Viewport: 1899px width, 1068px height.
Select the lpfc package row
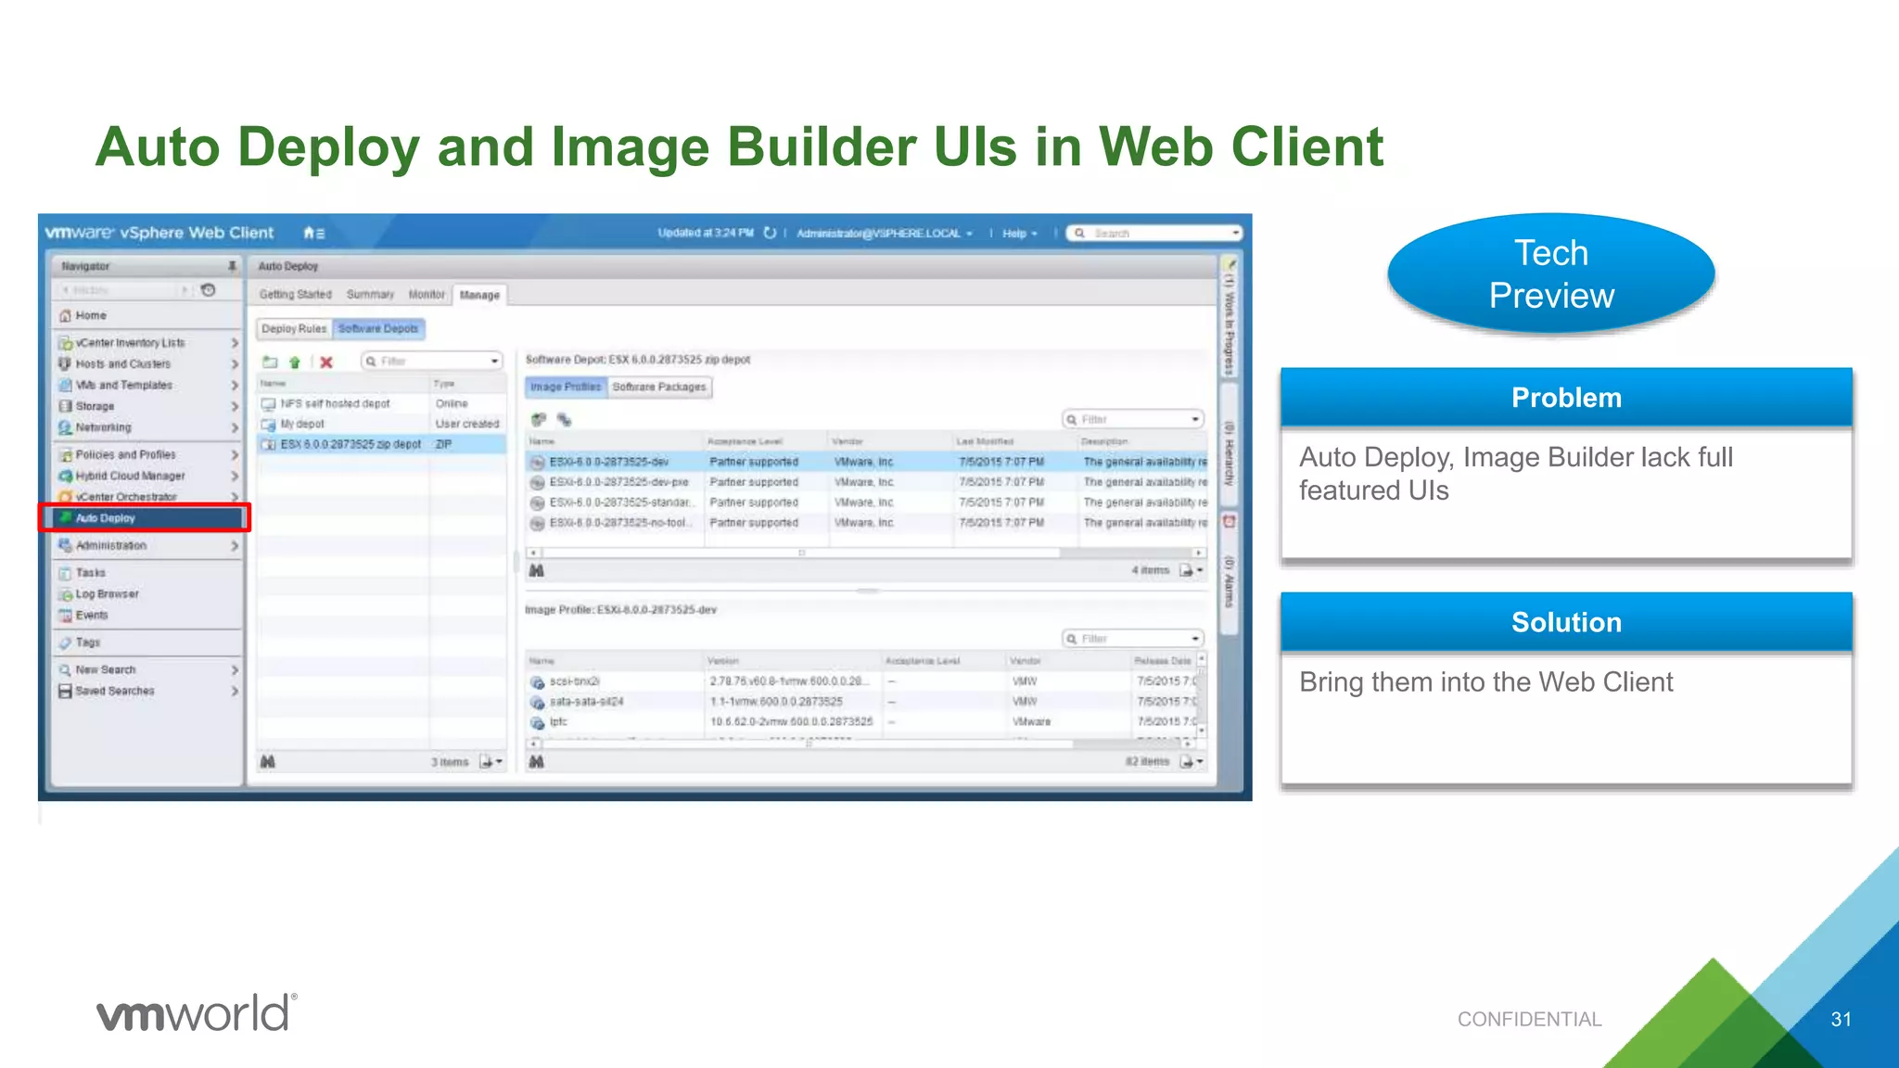coord(862,722)
